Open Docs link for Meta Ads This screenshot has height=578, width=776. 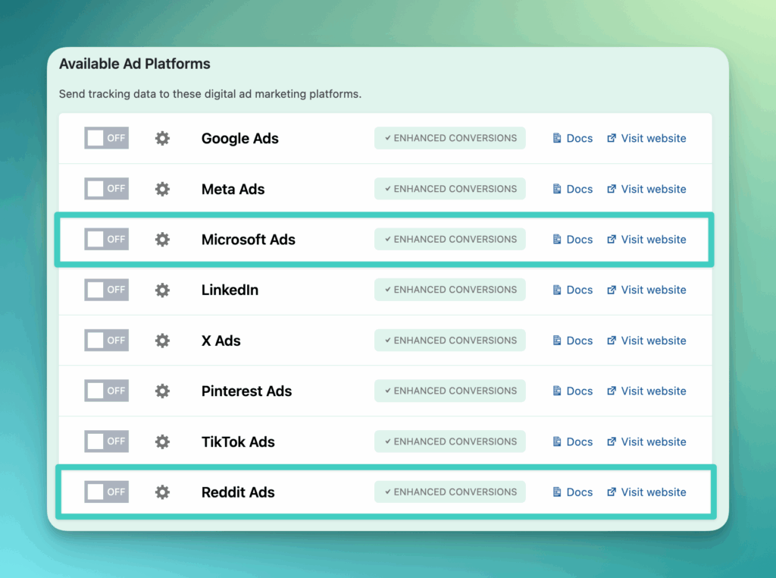click(573, 189)
